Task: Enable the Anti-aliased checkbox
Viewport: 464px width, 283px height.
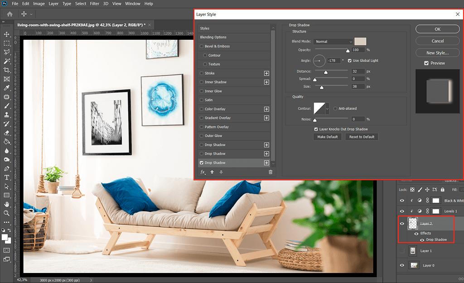Action: pos(335,109)
